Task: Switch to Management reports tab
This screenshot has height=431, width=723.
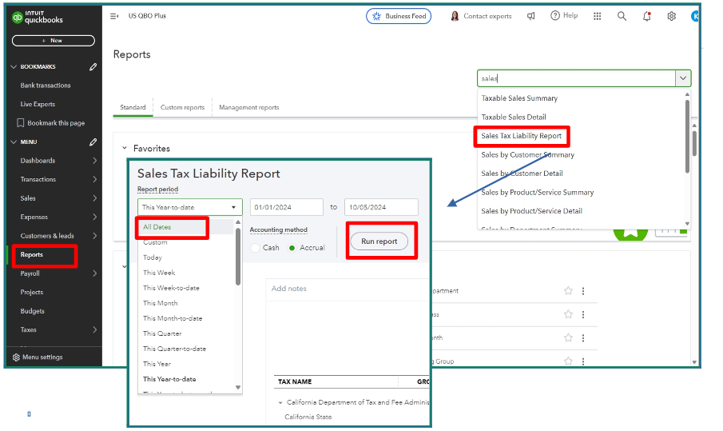Action: (249, 107)
